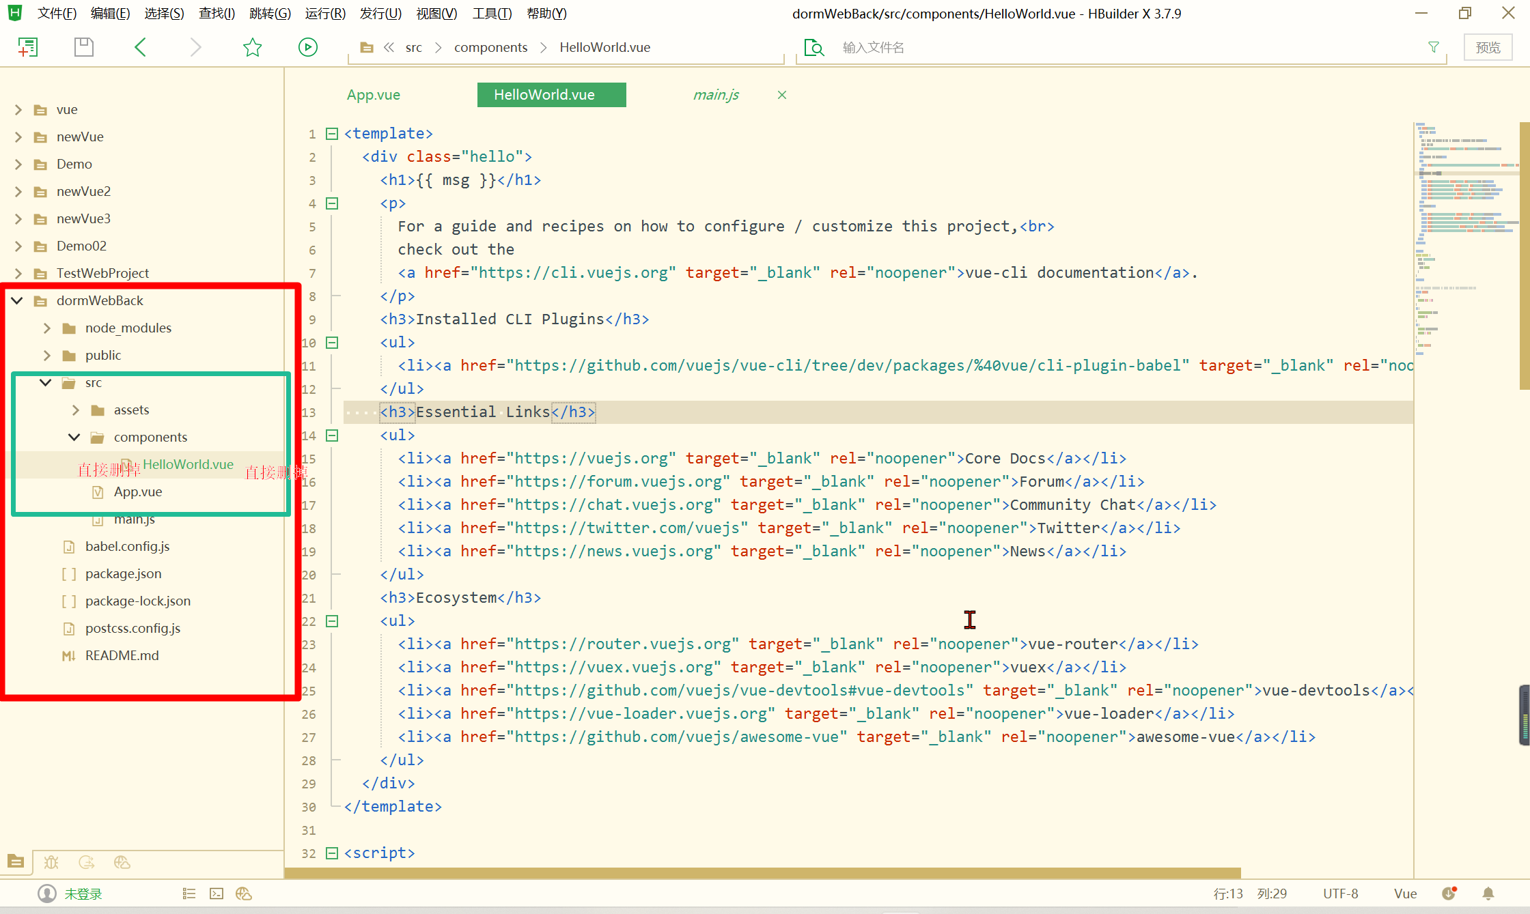The image size is (1530, 914).
Task: Click the UTF-8 encoding indicator
Action: click(x=1340, y=894)
